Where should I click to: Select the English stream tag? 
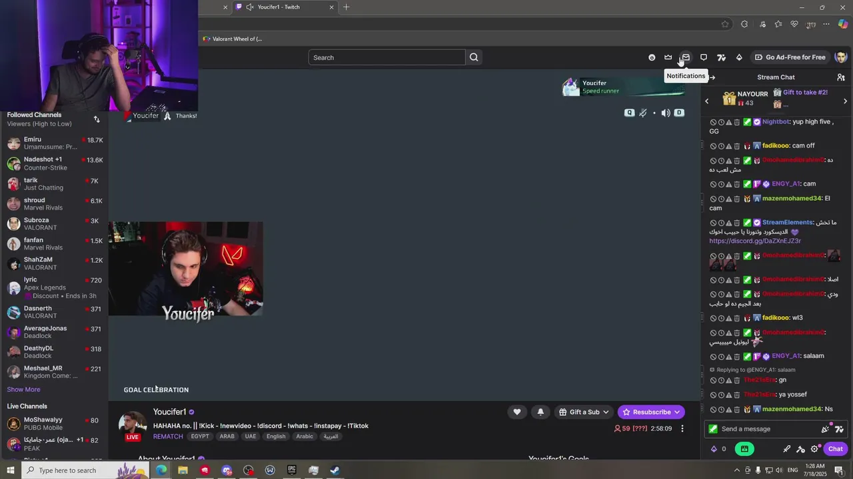[x=276, y=436]
